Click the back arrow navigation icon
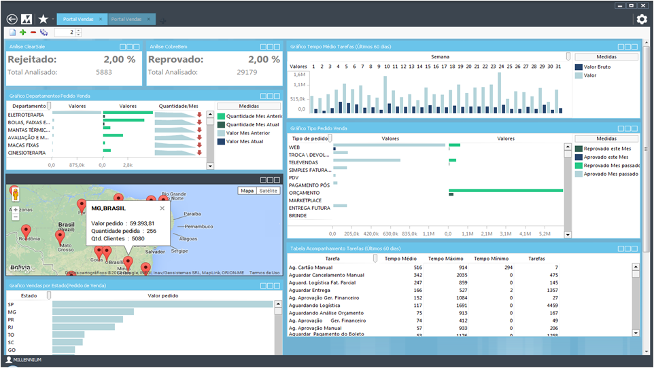 click(x=12, y=19)
